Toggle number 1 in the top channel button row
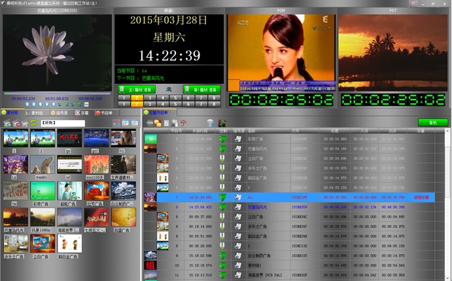The width and height of the screenshot is (452, 281). [x=124, y=98]
